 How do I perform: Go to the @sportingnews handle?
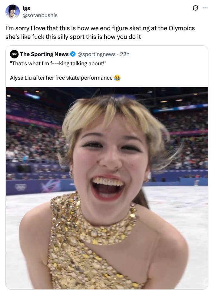coord(97,54)
